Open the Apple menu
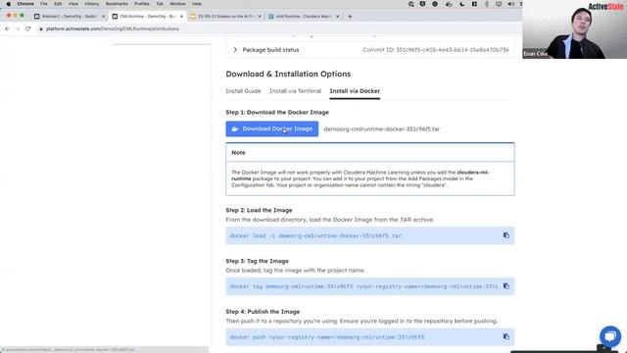This screenshot has height=353, width=627. [9, 4]
